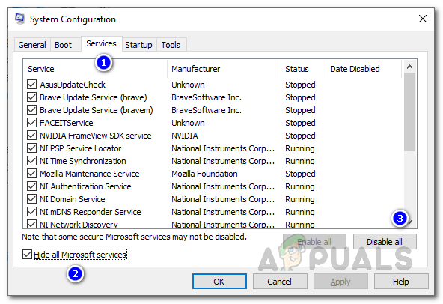The height and width of the screenshot is (304, 443).
Task: Click the scrollbar up arrow
Action: pos(409,67)
